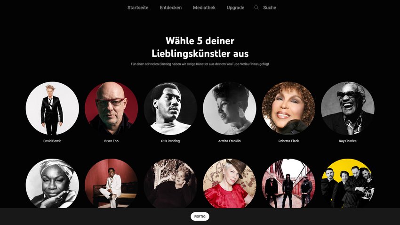Open the Mediathek tab
This screenshot has height=225, width=400.
pos(204,8)
